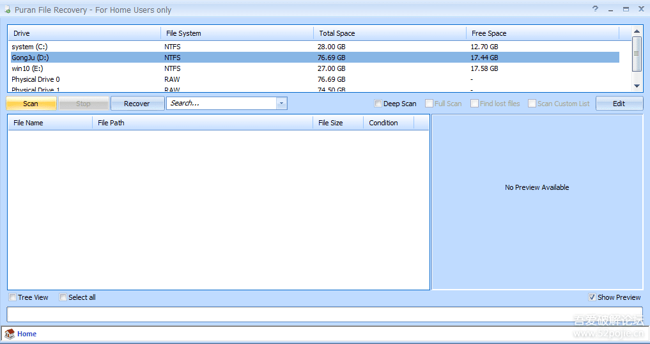Sort by the Drive column header
The image size is (650, 344).
click(84, 33)
